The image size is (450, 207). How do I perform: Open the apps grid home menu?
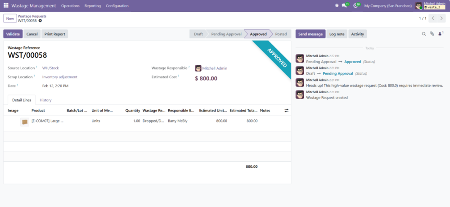(6, 6)
